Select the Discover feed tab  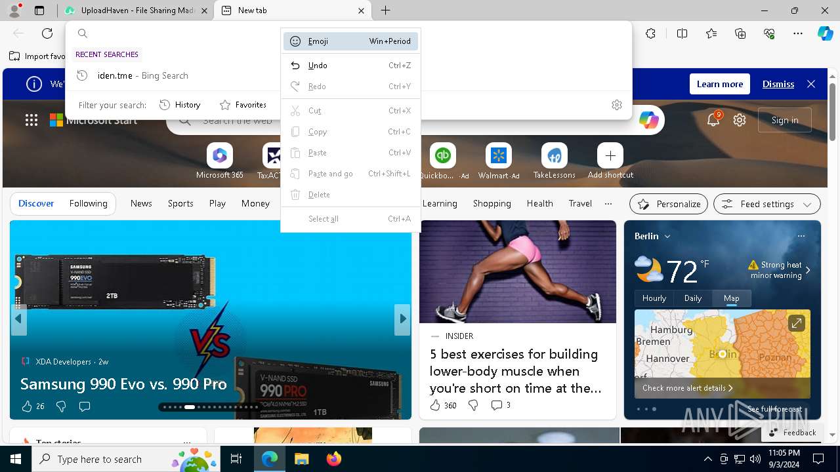point(36,204)
